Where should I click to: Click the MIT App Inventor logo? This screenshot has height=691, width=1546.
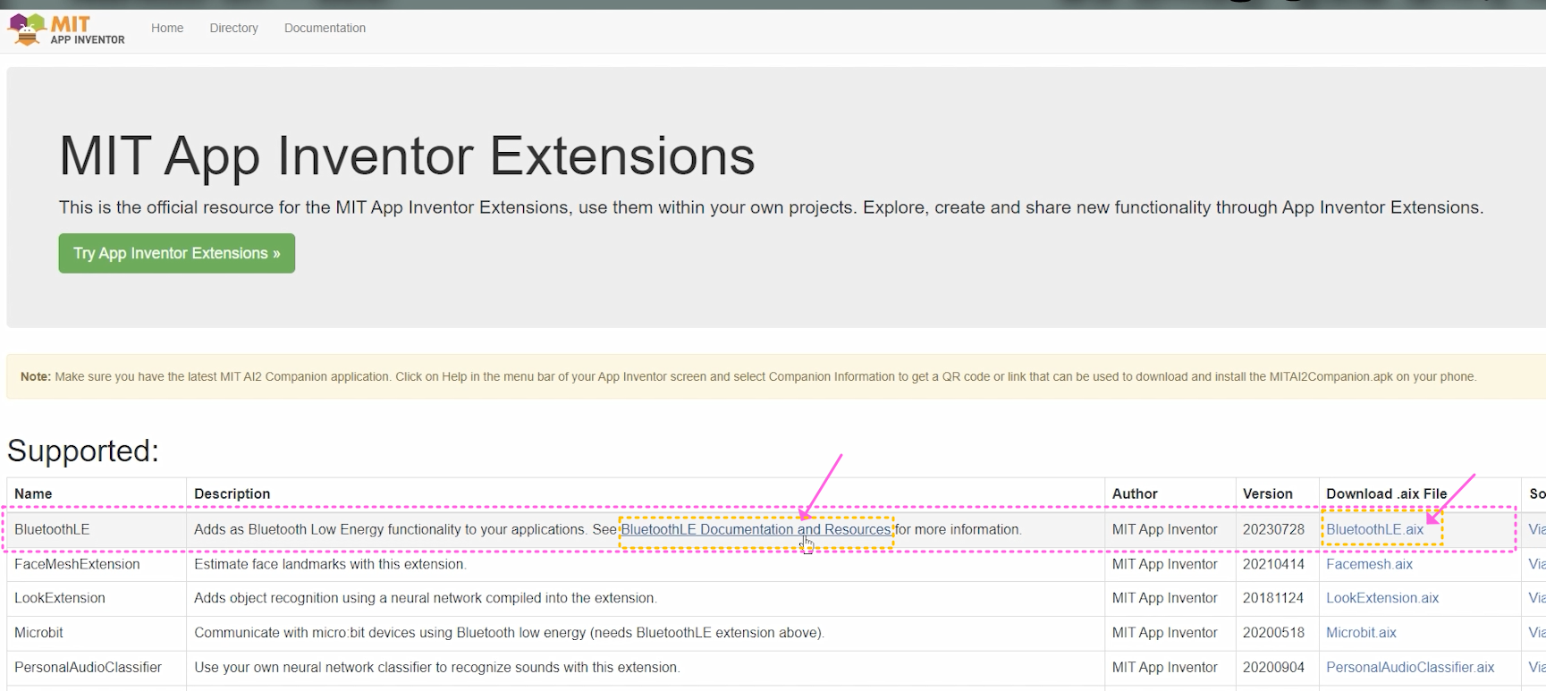click(x=67, y=29)
